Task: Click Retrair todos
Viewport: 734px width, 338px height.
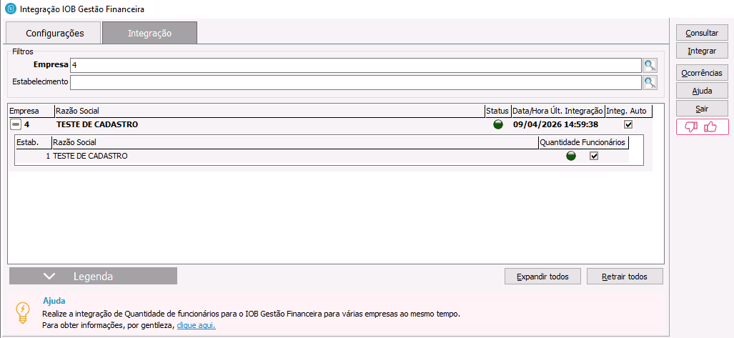Action: (625, 277)
